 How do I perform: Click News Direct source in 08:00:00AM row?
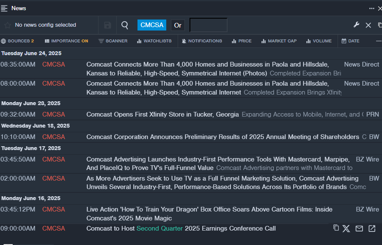362,84
